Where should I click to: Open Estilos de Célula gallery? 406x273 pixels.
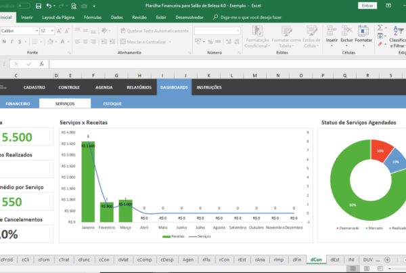311,37
